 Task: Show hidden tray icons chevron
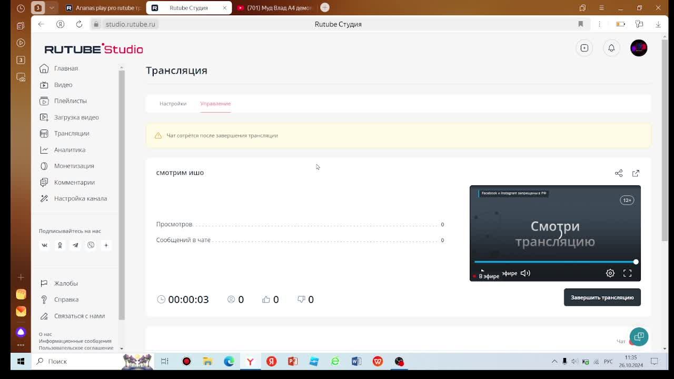pyautogui.click(x=554, y=362)
